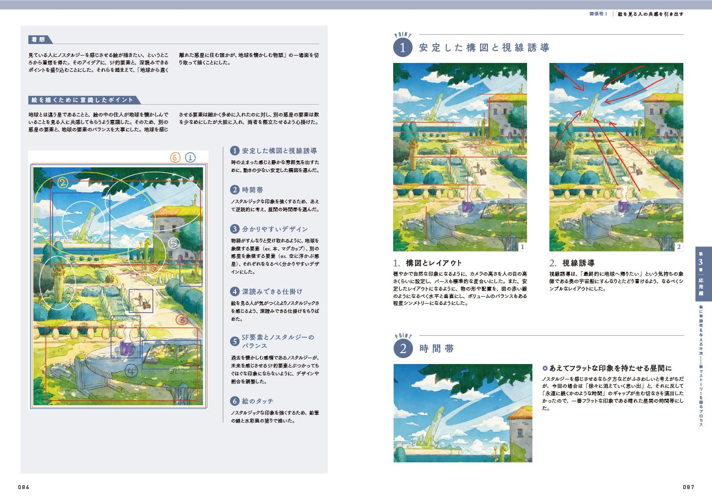Click the large POINT 1 circle badge
This screenshot has height=496, width=712.
click(x=403, y=48)
